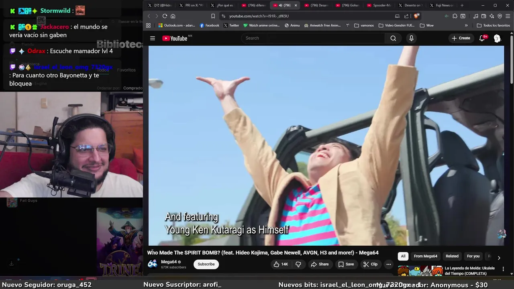
Task: Dislike the video with thumbs down
Action: coord(298,264)
